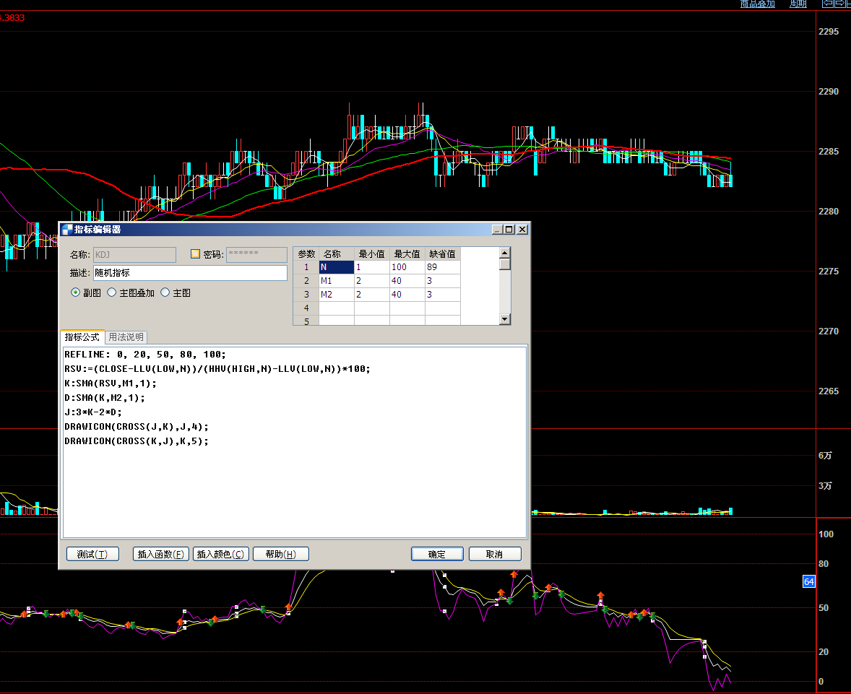Click the 描述 description input field
This screenshot has height=694, width=851.
point(190,273)
